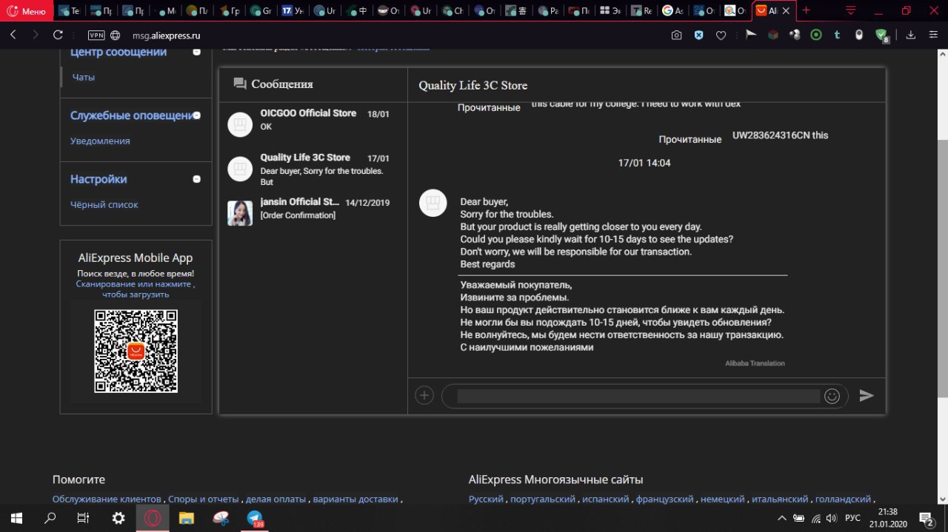
Task: Open the ad blocker shield icon
Action: coord(698,35)
